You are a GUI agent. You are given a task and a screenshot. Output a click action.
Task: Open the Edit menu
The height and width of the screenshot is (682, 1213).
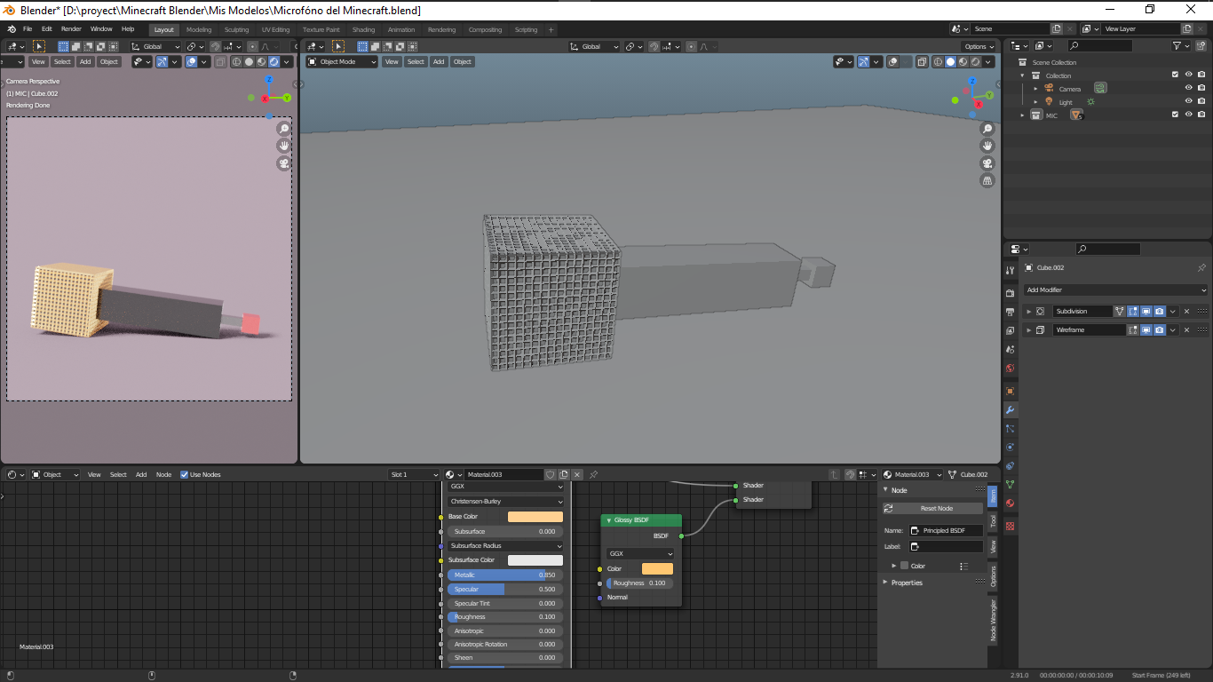point(47,28)
